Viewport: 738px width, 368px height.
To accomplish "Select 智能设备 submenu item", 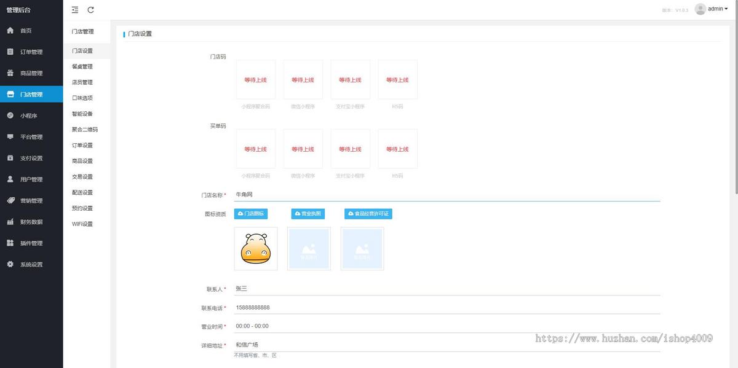I will (x=82, y=114).
